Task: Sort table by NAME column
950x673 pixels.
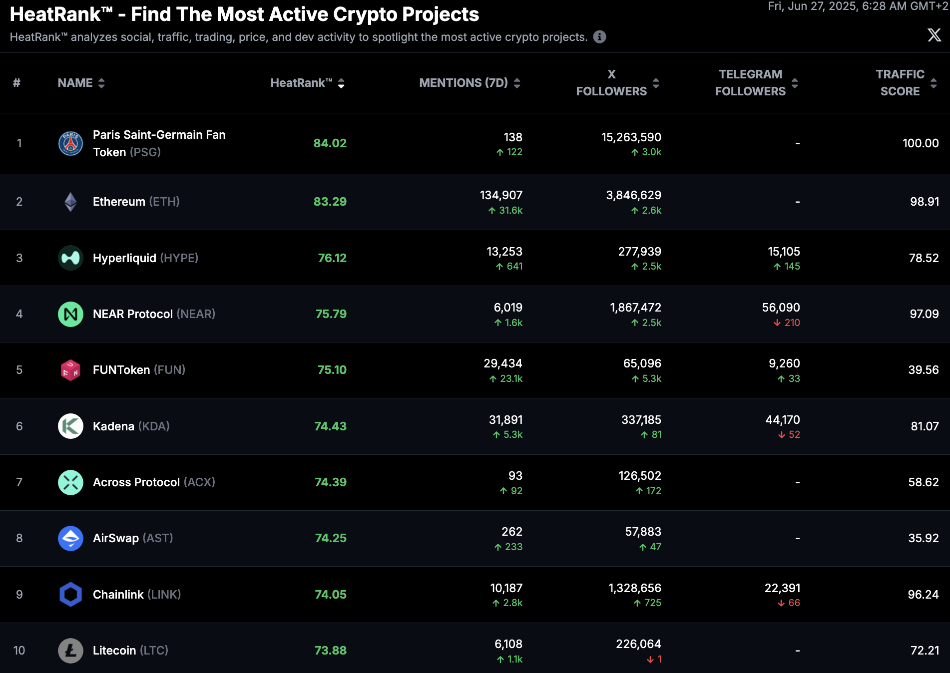Action: (x=81, y=83)
